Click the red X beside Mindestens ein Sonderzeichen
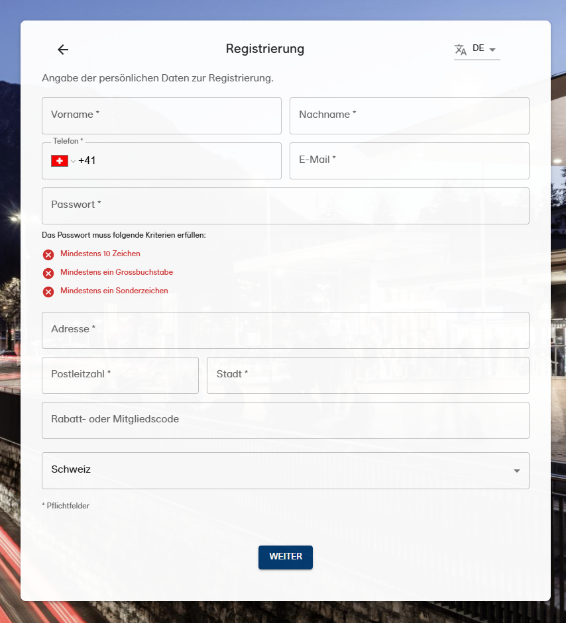Viewport: 566px width, 623px height. pyautogui.click(x=48, y=292)
